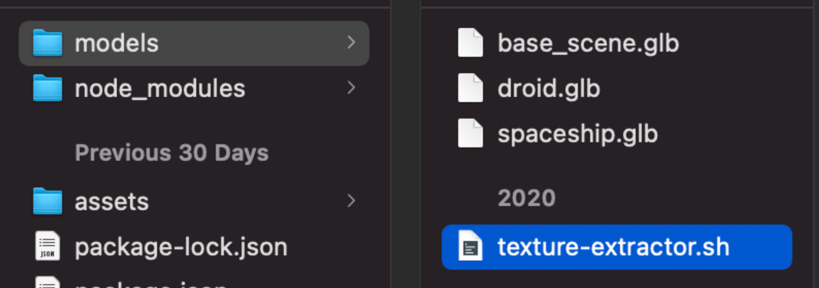Select the assets folder name
The height and width of the screenshot is (288, 819).
pos(111,202)
